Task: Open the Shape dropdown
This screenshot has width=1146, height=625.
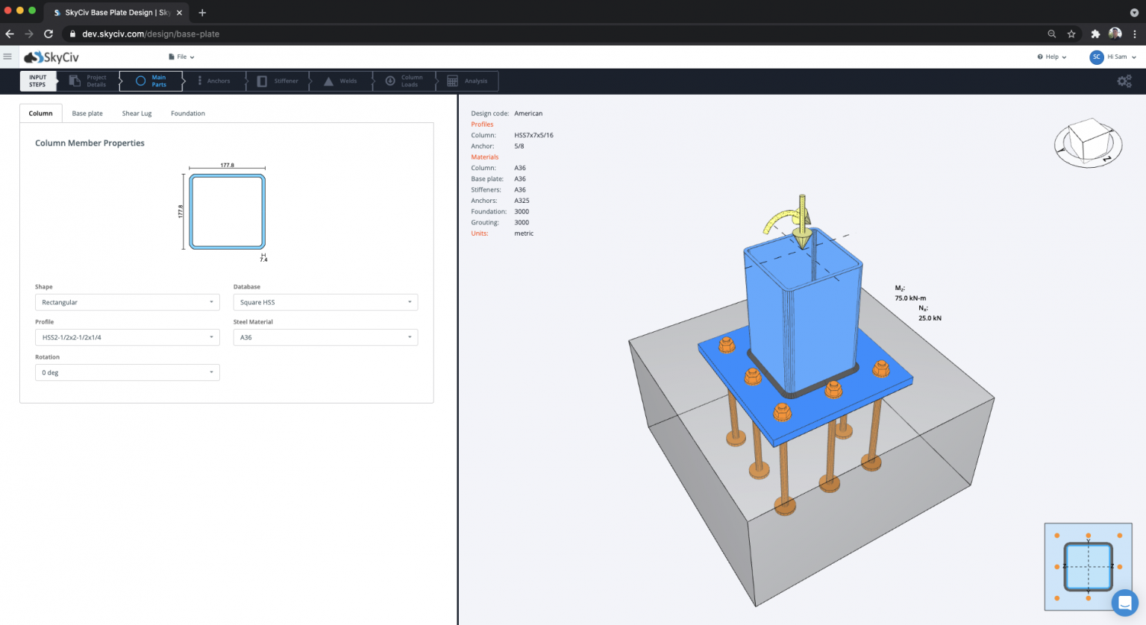Action: [x=127, y=302]
